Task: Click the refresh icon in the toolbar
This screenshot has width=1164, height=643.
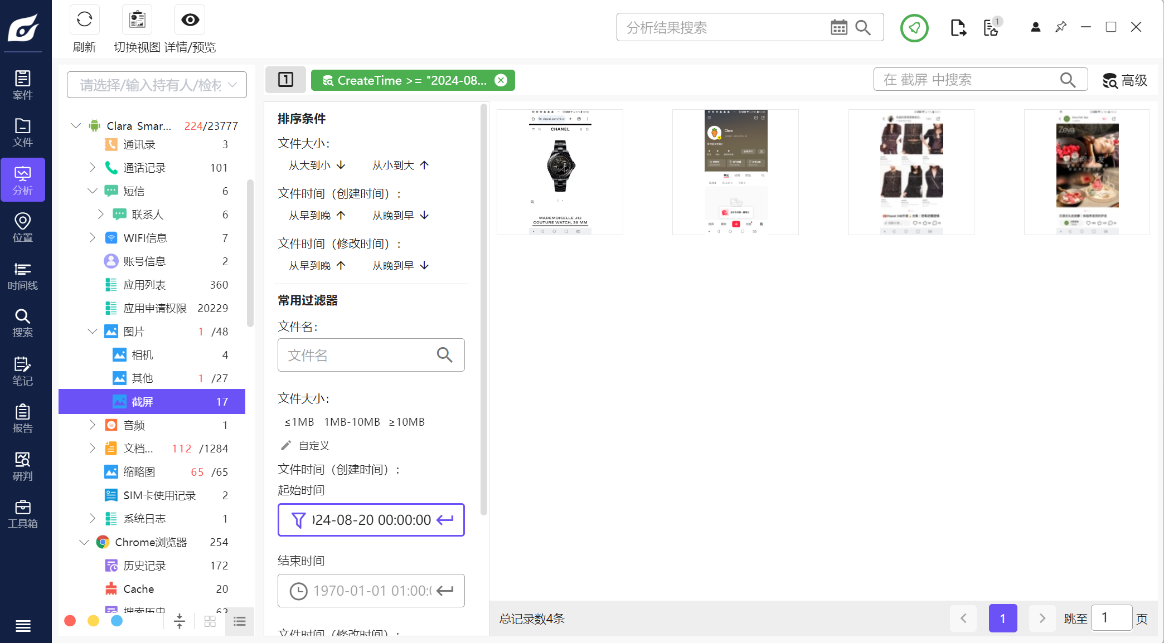Action: tap(85, 20)
